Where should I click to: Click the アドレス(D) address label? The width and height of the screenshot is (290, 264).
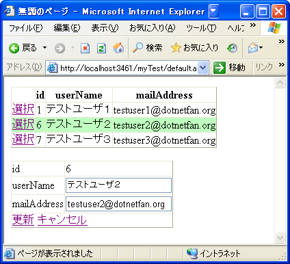[x=24, y=67]
